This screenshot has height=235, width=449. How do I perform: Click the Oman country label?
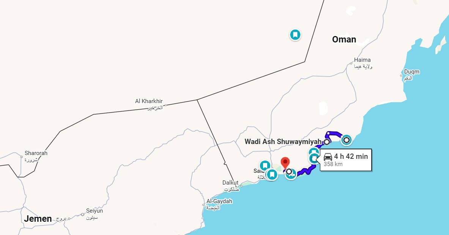(x=344, y=39)
